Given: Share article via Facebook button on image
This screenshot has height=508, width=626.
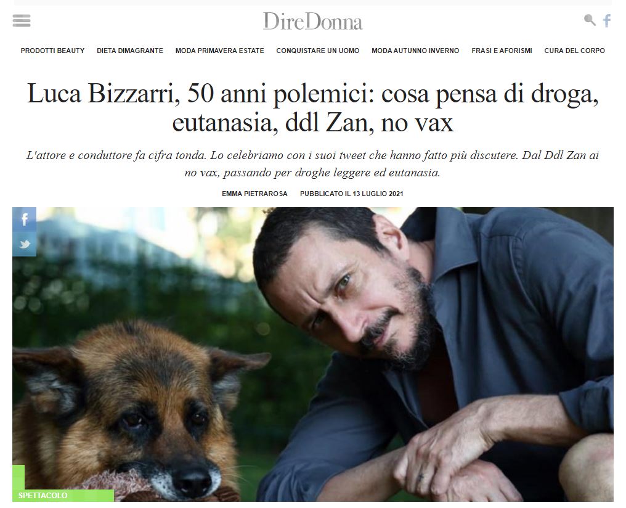Looking at the screenshot, I should 25,219.
